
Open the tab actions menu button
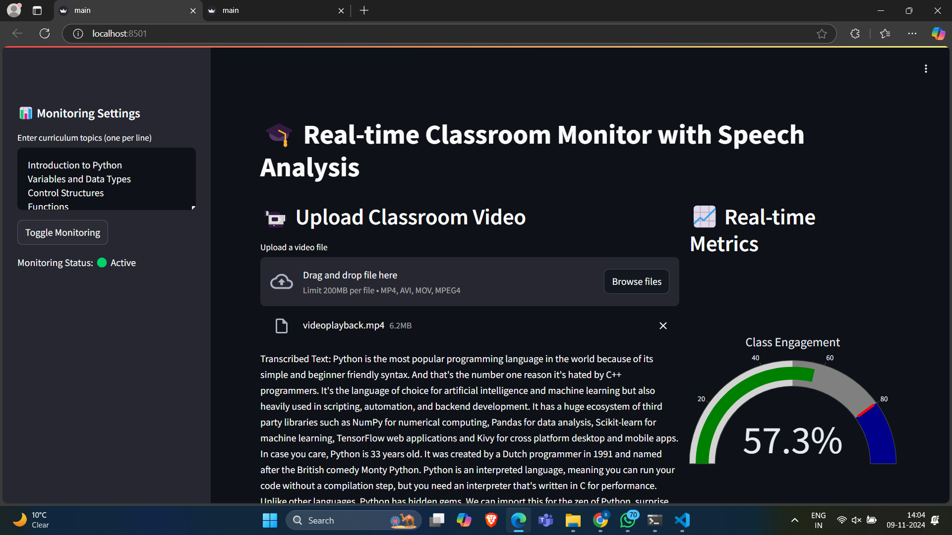(x=37, y=10)
